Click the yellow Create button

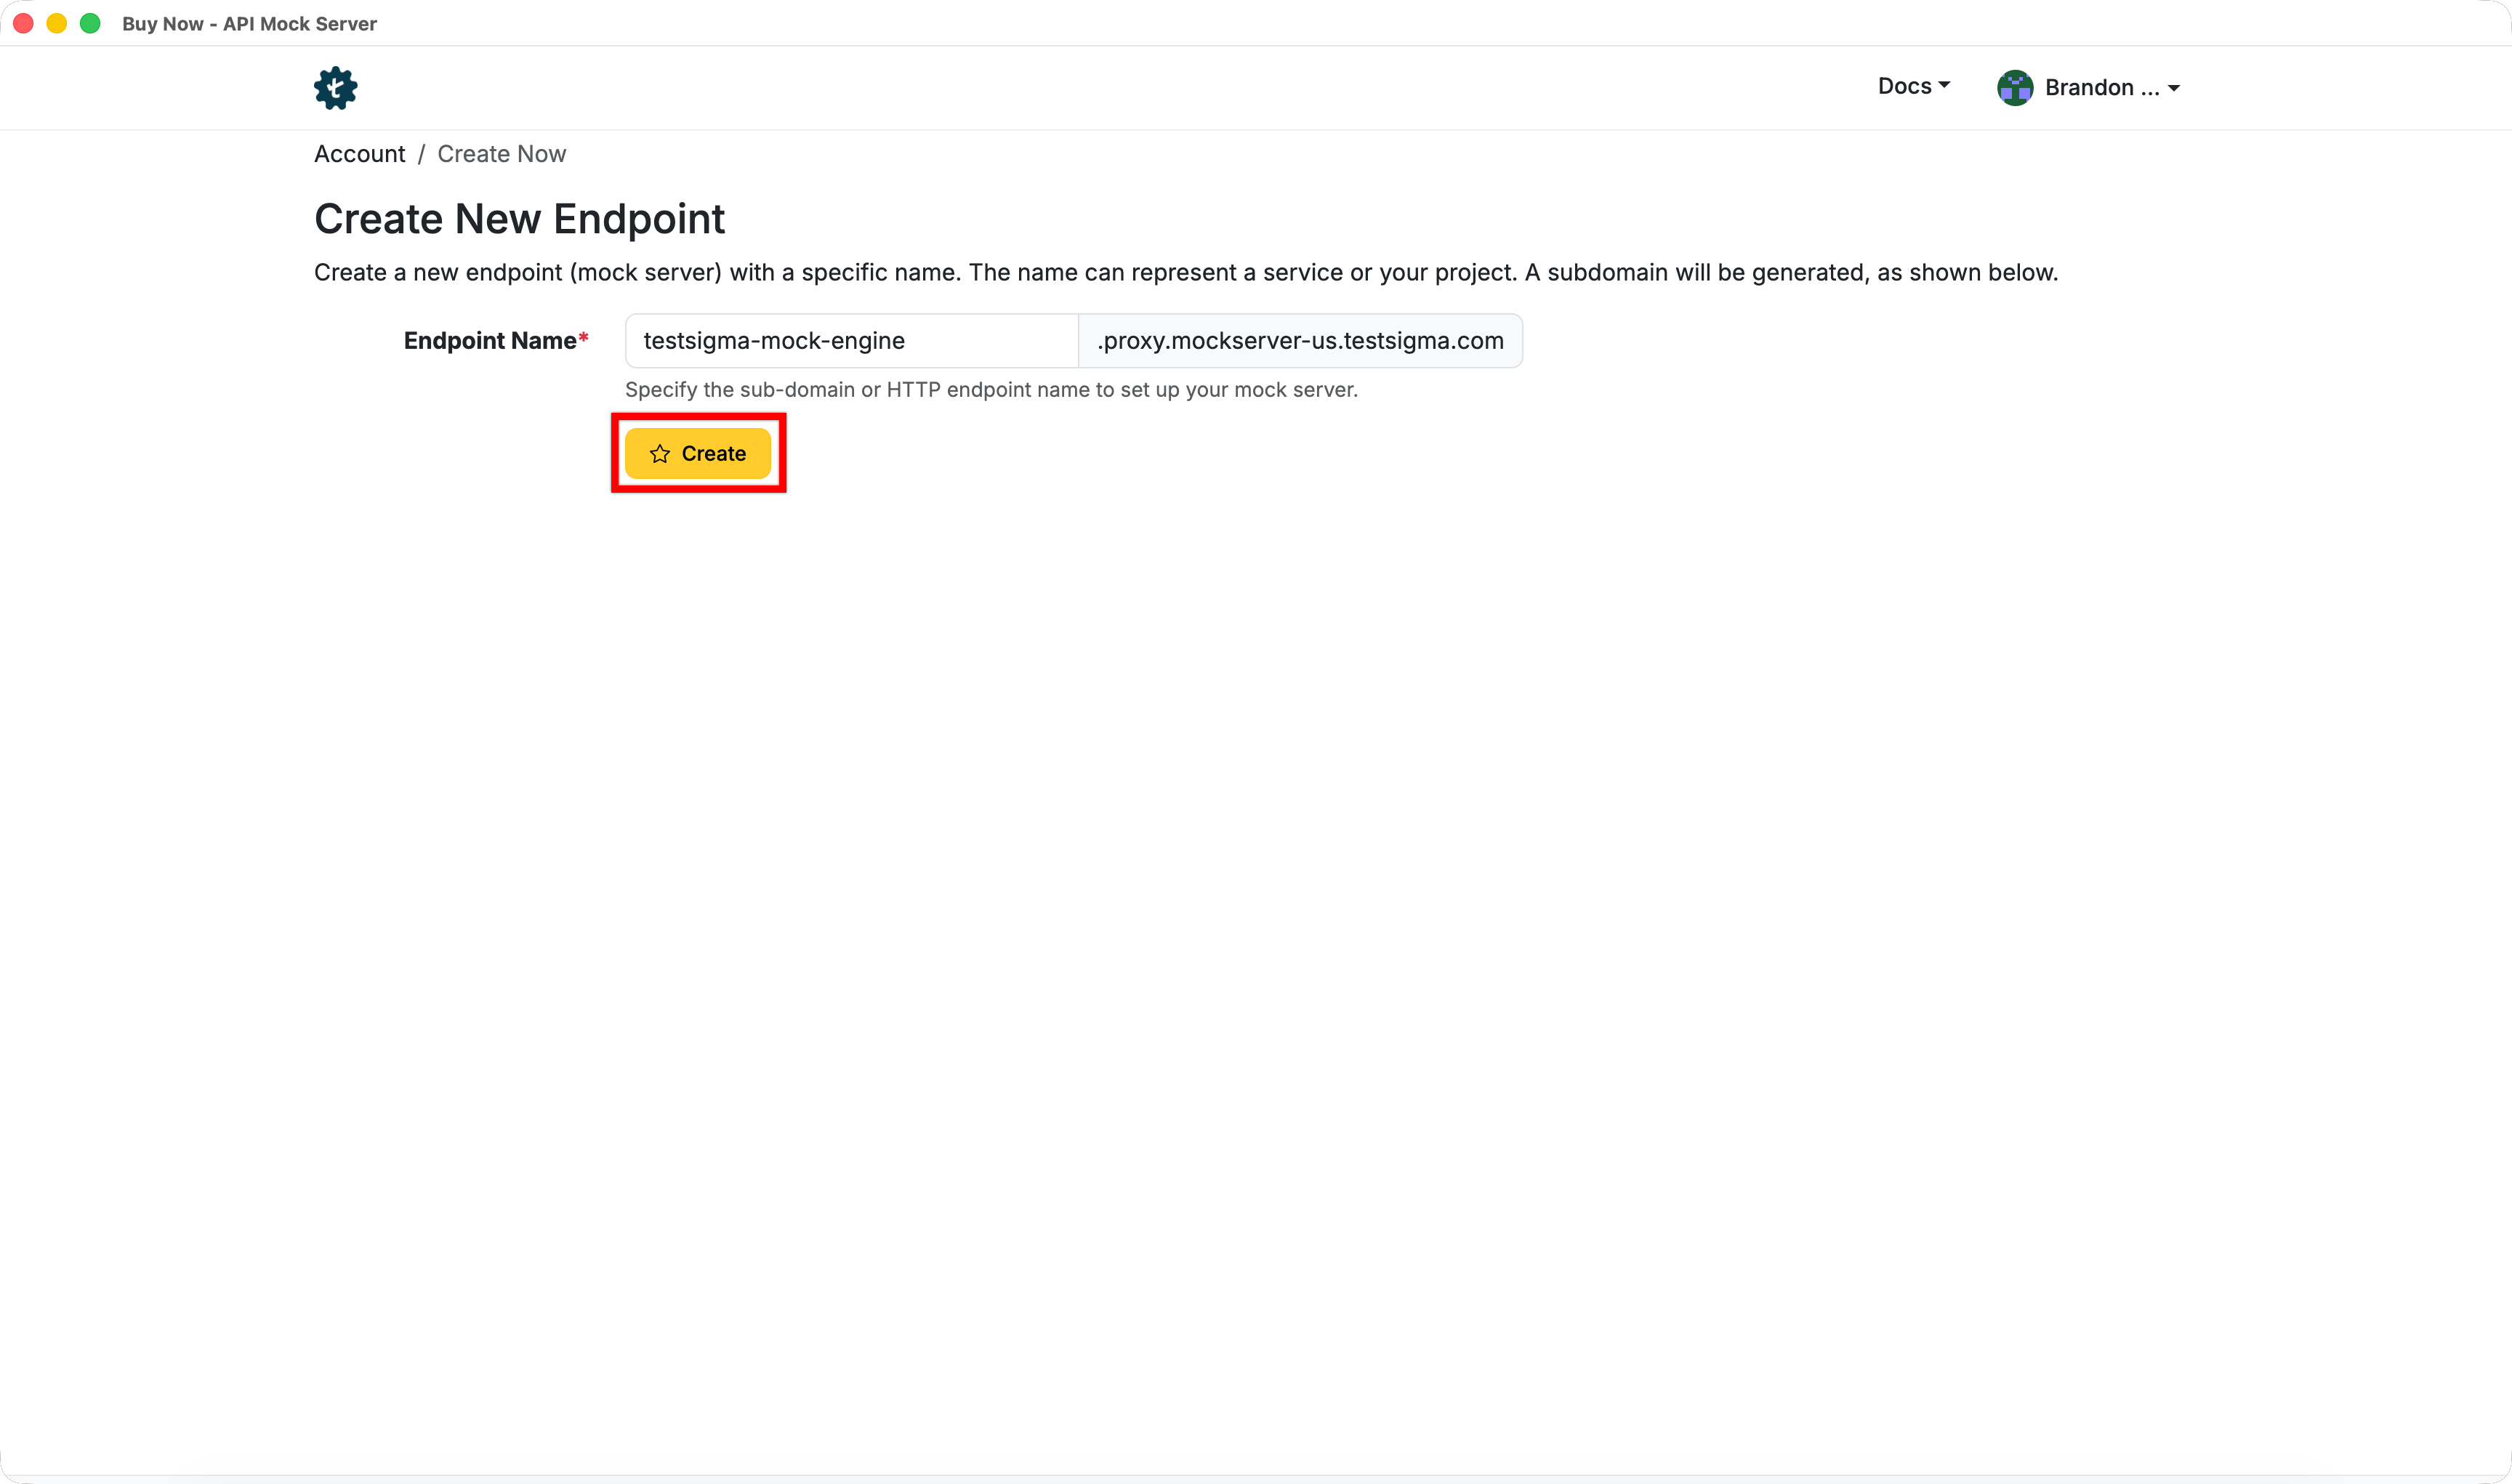698,453
